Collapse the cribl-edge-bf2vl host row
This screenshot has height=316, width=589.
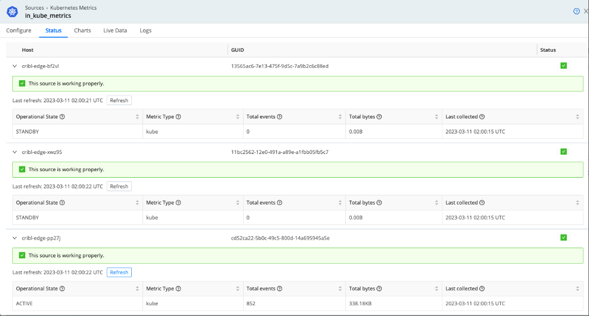pyautogui.click(x=15, y=66)
